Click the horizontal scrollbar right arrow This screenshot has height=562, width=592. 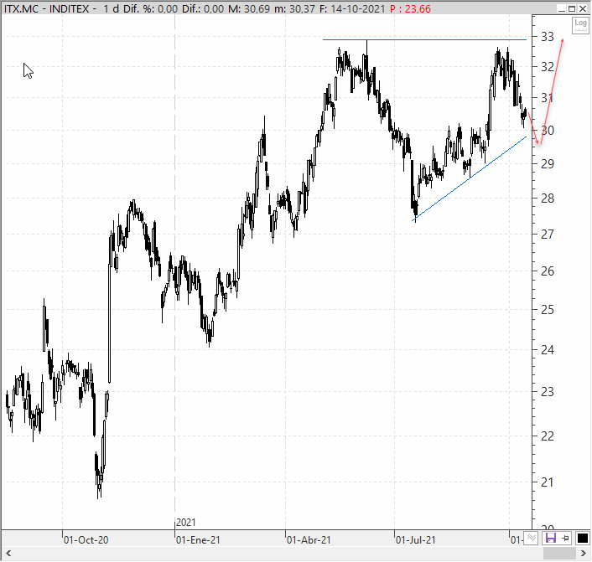click(x=584, y=554)
